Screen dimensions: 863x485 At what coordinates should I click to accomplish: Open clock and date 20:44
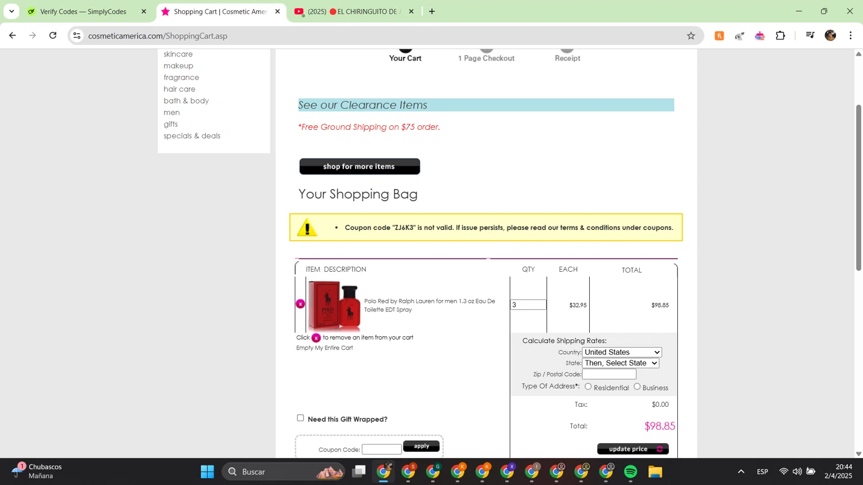point(838,471)
